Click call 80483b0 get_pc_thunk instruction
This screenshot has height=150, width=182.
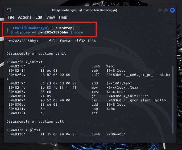pyautogui.click(x=131, y=75)
